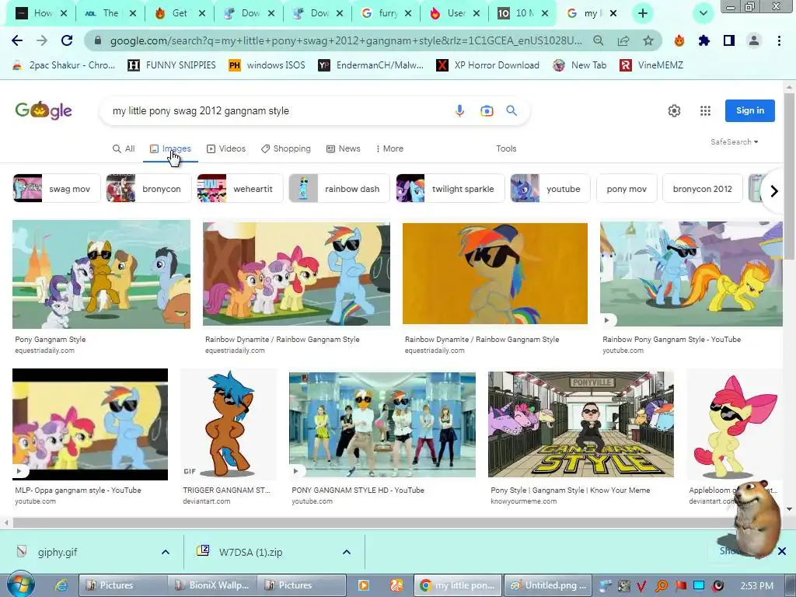Viewport: 796px width, 597px height.
Task: Select the Images results tab
Action: coord(170,148)
